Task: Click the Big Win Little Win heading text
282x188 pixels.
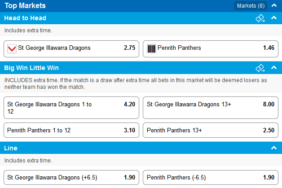Action: coord(31,68)
